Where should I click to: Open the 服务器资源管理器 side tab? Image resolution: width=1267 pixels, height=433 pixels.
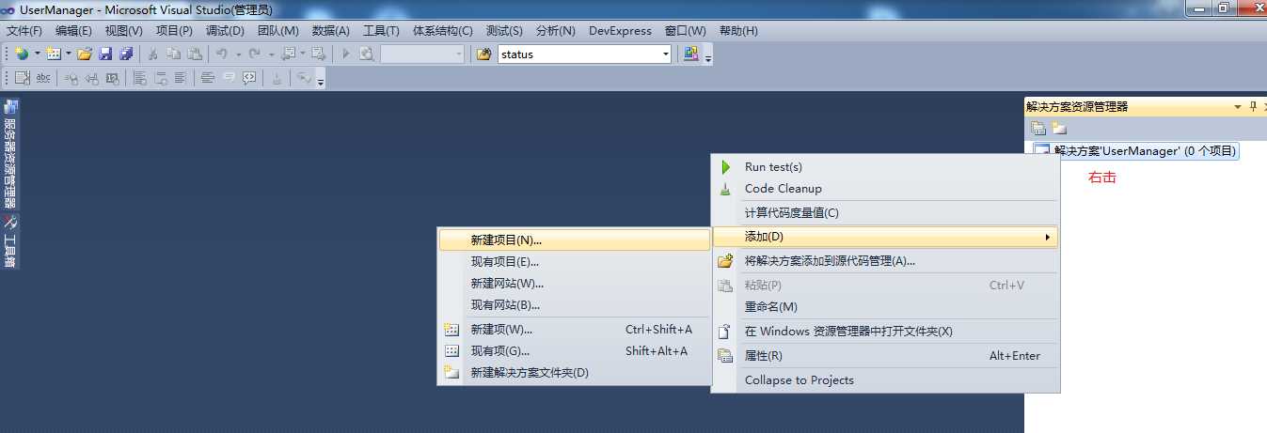9,154
